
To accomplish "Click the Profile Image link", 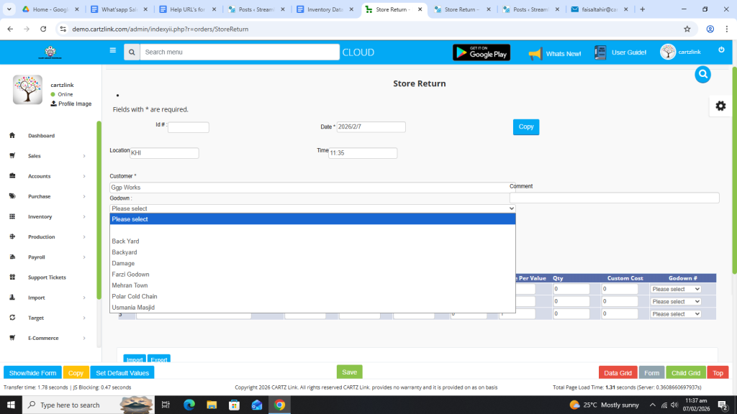I will pos(74,103).
